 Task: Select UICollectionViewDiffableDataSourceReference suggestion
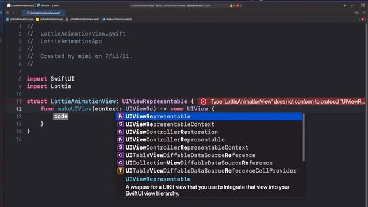209,163
